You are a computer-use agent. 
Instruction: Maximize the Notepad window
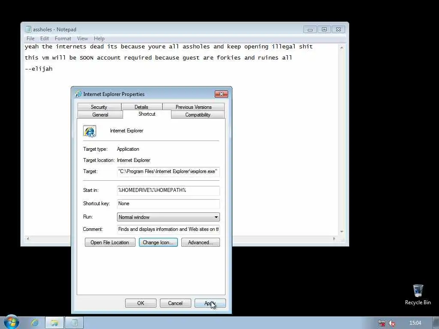324,30
